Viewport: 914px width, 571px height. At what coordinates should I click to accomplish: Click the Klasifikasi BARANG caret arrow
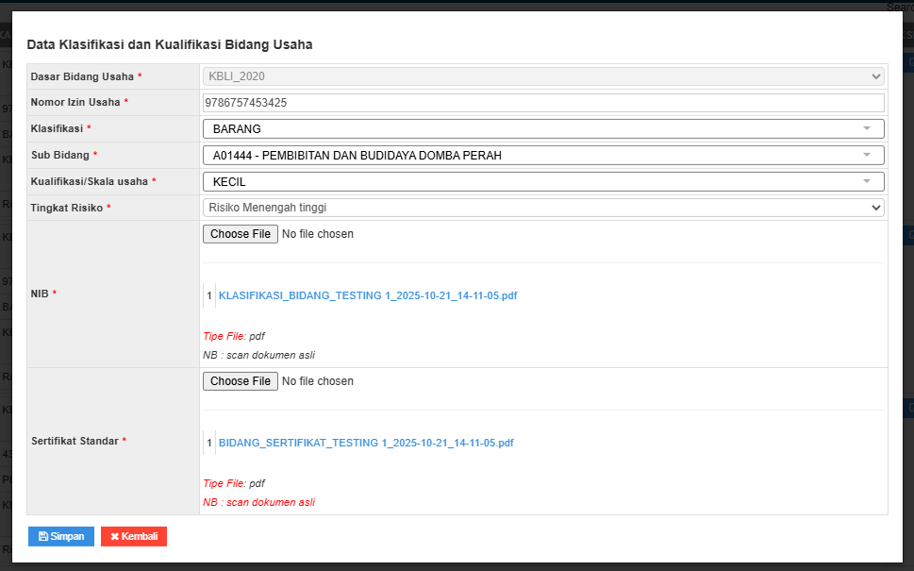[x=866, y=128]
